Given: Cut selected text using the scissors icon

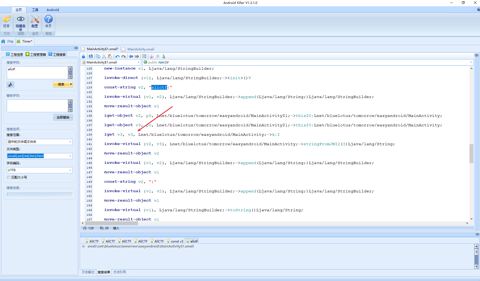Looking at the screenshot, I should coord(104,56).
